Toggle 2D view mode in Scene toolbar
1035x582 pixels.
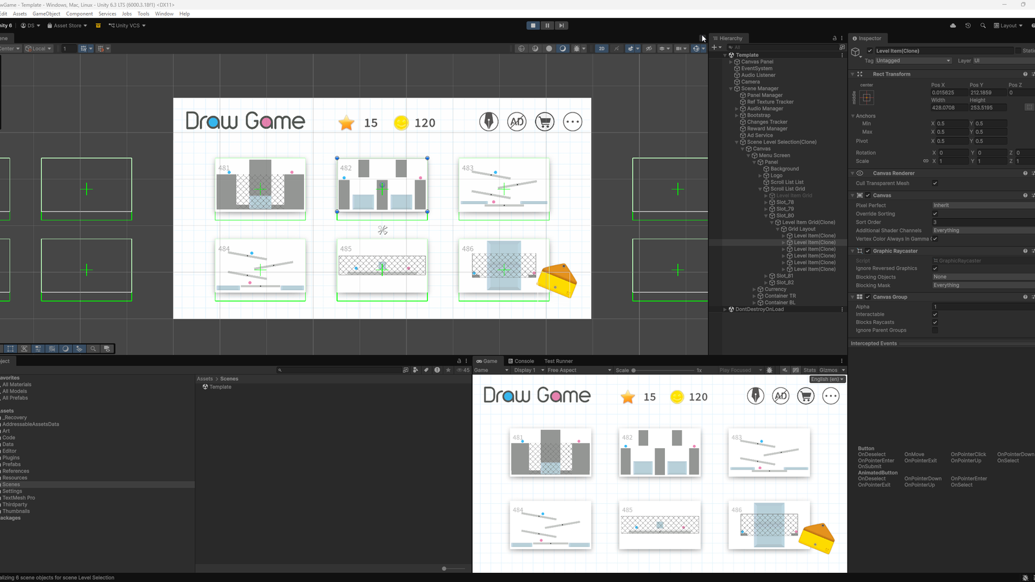(x=602, y=48)
